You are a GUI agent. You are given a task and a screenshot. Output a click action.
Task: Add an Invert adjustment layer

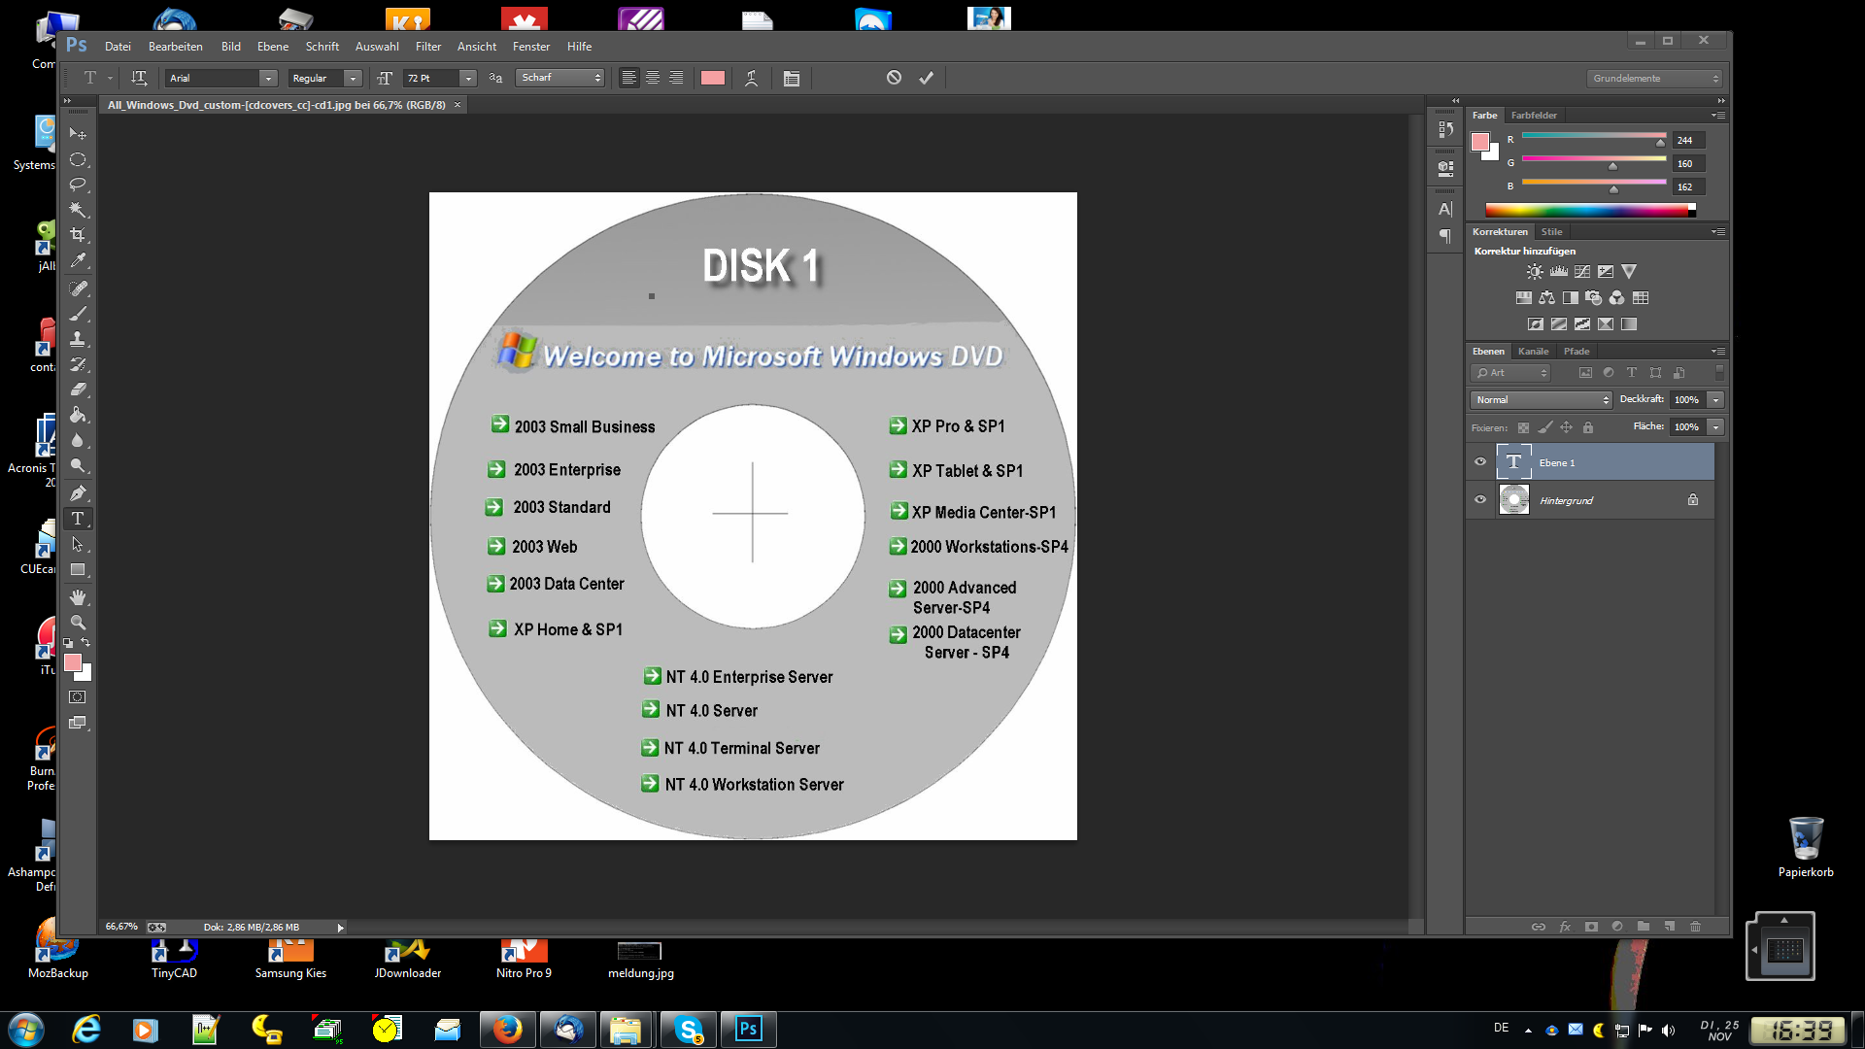click(1536, 324)
